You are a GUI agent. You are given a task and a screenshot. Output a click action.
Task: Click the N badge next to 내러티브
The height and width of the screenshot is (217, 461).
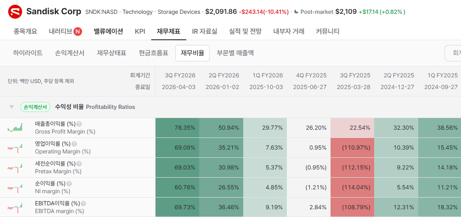(x=78, y=32)
